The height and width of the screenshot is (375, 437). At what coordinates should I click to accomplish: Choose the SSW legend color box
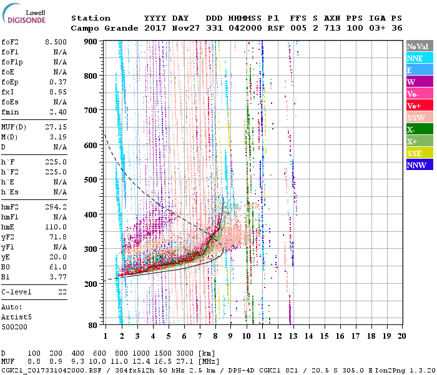point(419,117)
